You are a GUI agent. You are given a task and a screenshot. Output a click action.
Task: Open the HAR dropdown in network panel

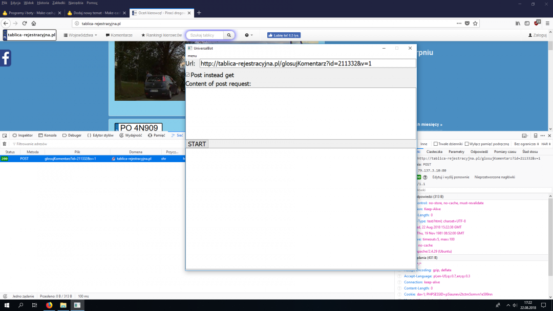point(545,144)
